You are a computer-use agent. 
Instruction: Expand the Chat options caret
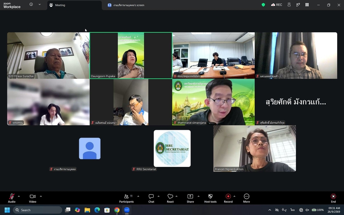point(159,196)
